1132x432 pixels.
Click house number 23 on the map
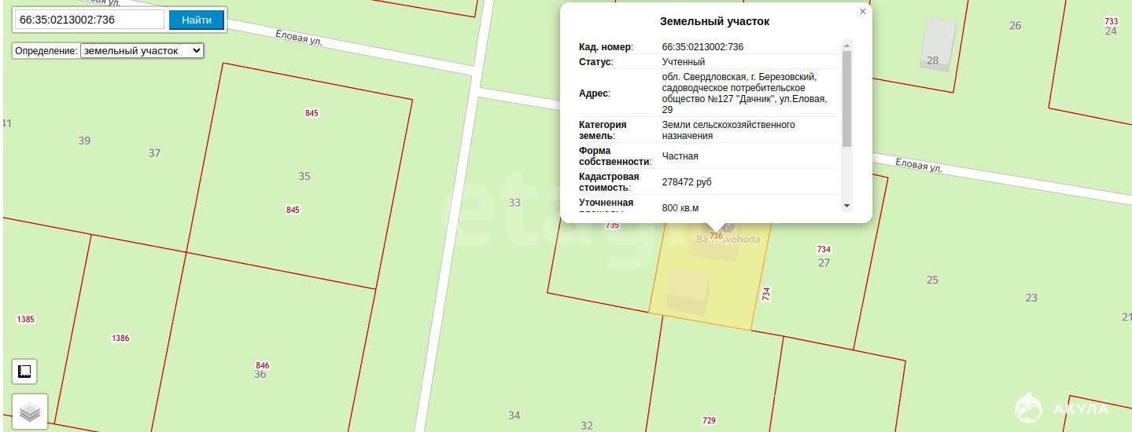(1031, 298)
